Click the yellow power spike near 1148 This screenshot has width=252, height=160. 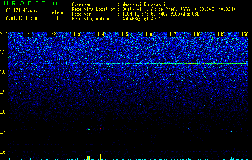pyautogui.click(x=204, y=158)
